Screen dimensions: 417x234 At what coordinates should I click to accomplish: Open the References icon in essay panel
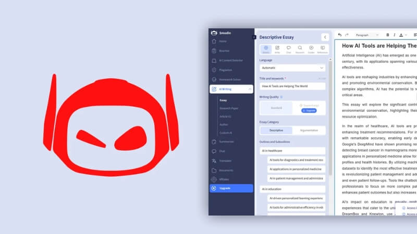[322, 49]
